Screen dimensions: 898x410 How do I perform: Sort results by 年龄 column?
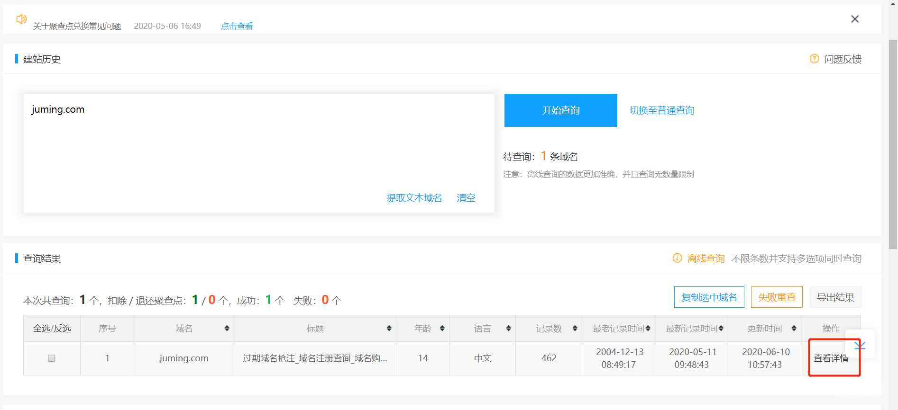click(x=442, y=329)
